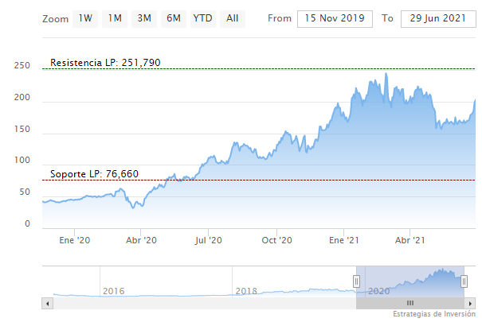Click the navigator left scroll arrow

coord(47,303)
